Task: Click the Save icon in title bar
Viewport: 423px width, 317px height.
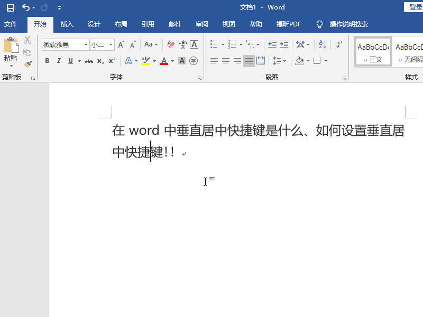Action: point(11,7)
